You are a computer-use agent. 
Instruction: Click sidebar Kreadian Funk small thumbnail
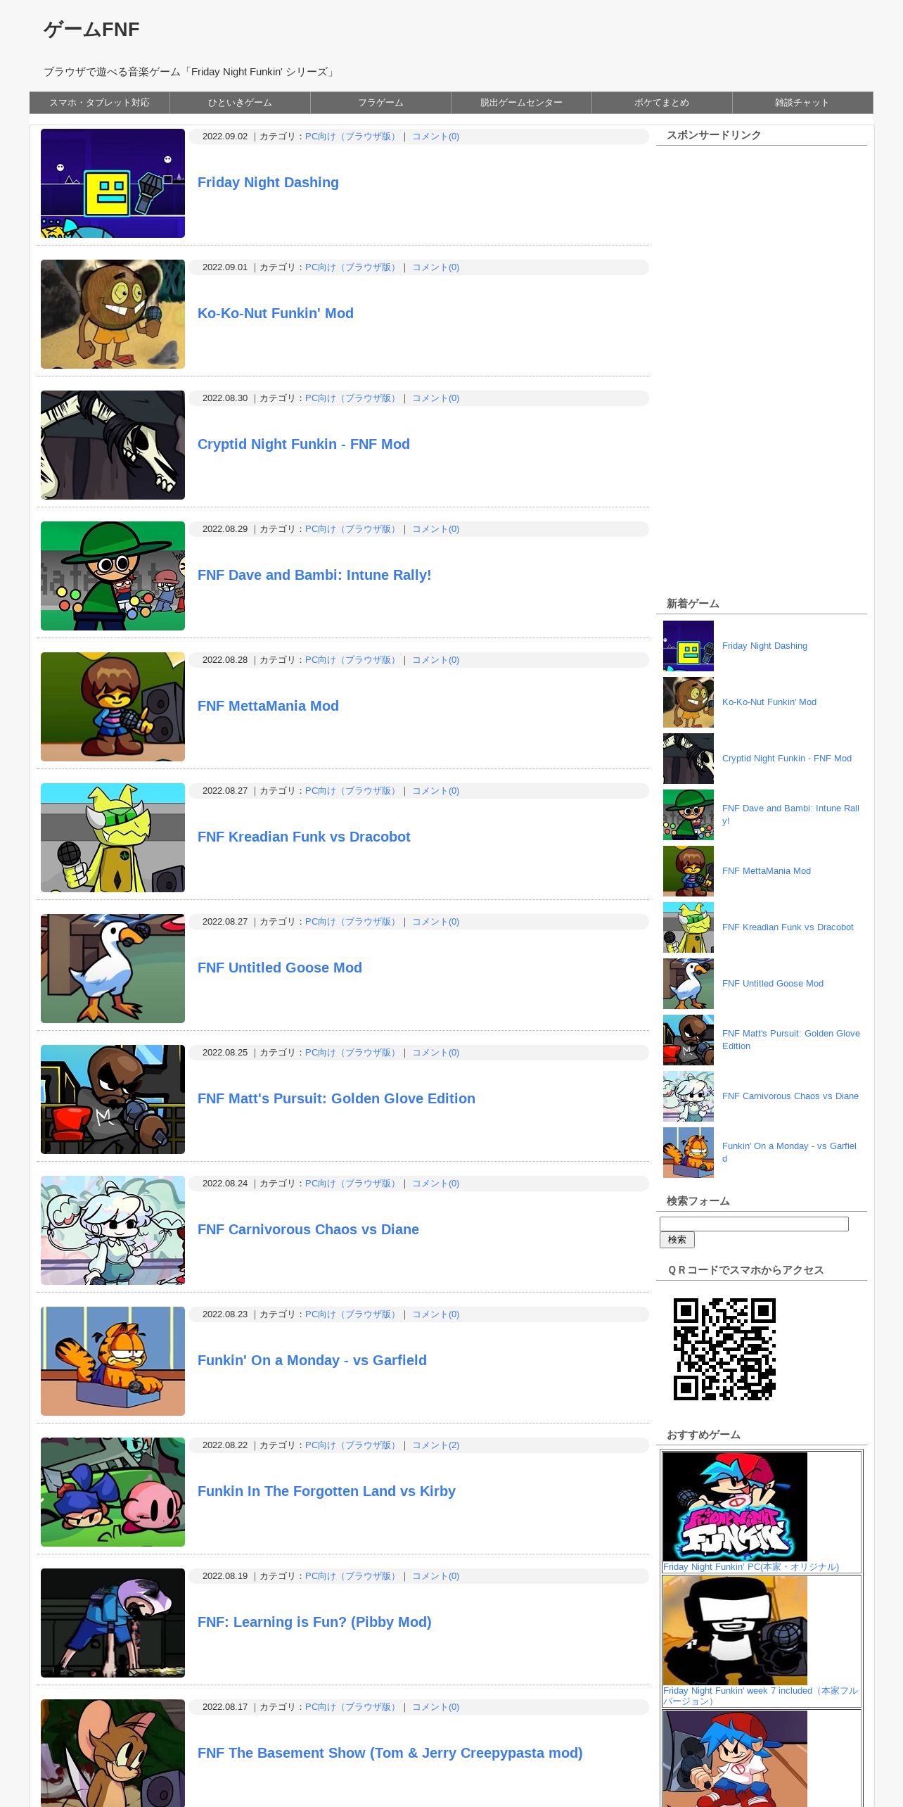(689, 927)
